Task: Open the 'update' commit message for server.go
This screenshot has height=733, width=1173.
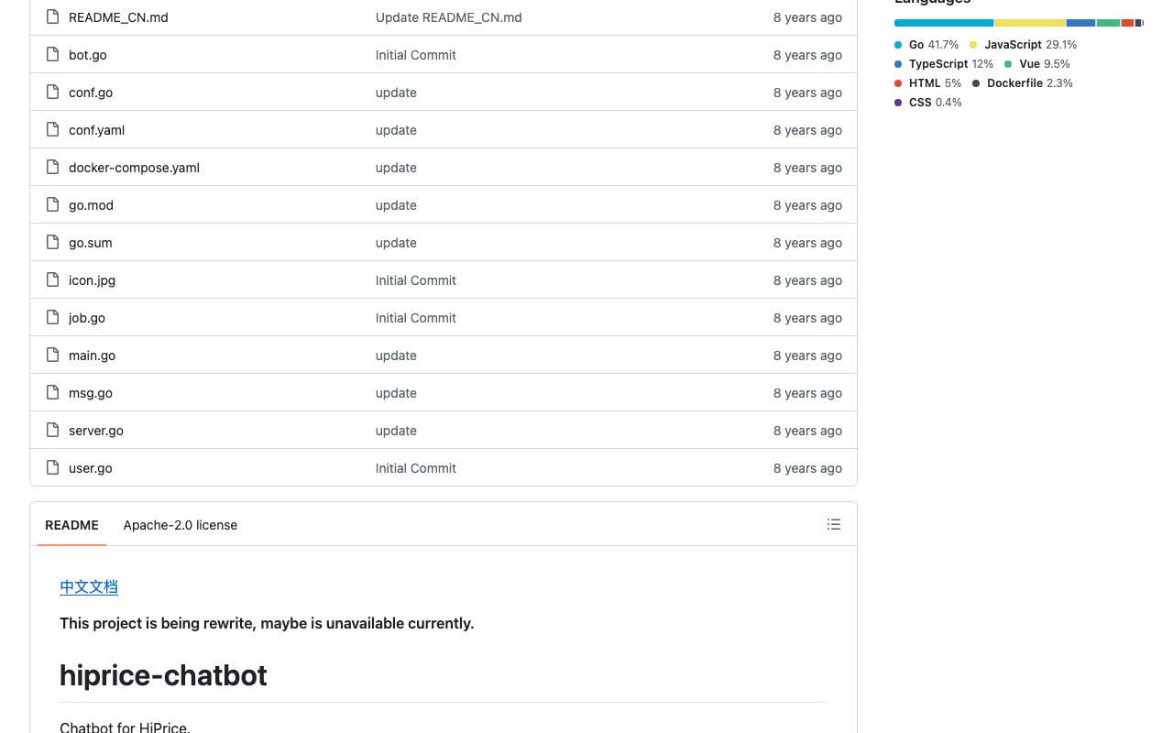Action: [396, 431]
